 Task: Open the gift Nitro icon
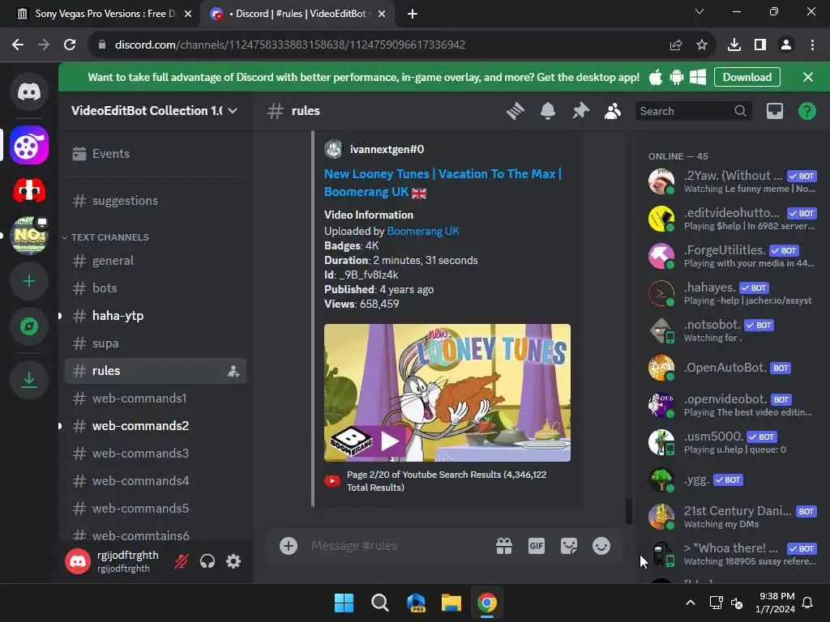pos(504,546)
